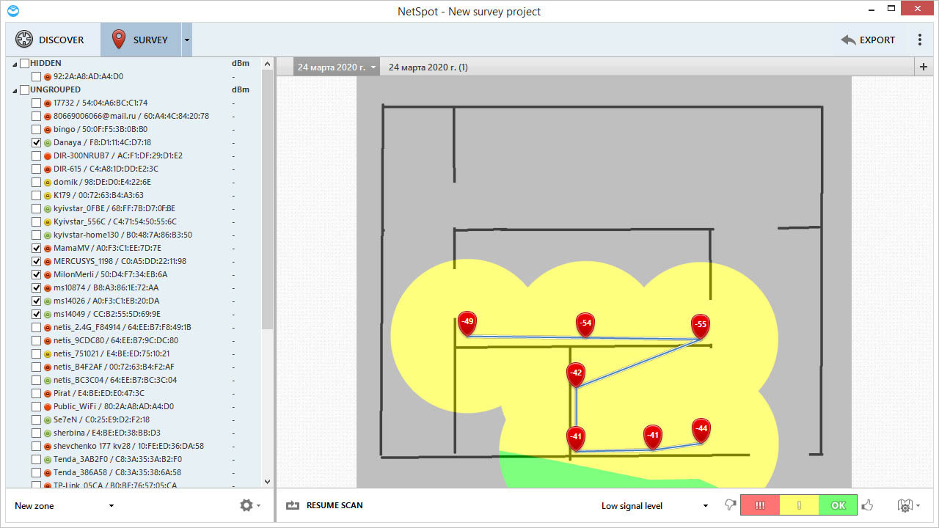This screenshot has height=528, width=939.
Task: Uncheck the ms10874 network checkbox
Action: click(37, 287)
